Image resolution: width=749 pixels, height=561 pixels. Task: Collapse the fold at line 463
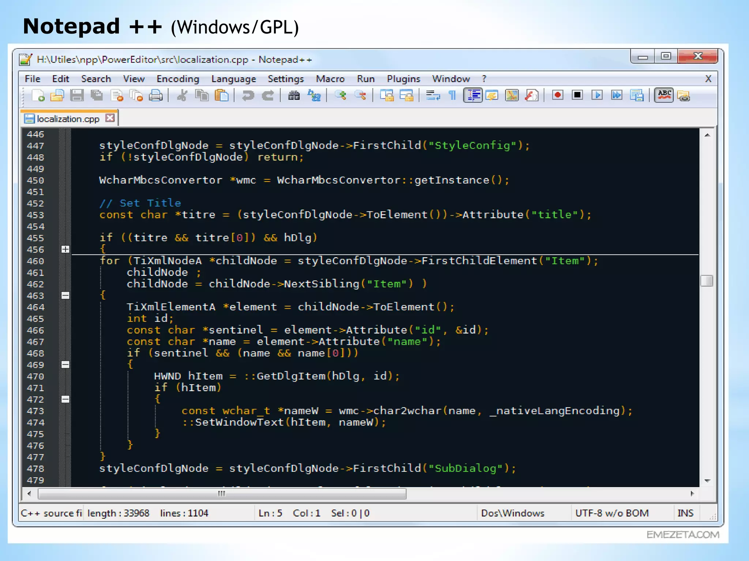tap(65, 295)
